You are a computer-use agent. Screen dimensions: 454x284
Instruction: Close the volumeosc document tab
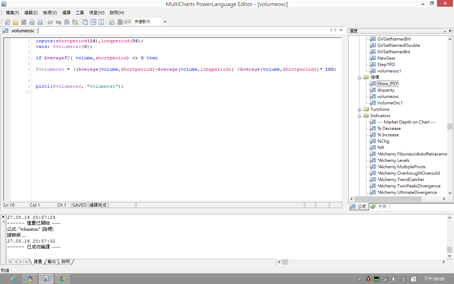point(341,30)
